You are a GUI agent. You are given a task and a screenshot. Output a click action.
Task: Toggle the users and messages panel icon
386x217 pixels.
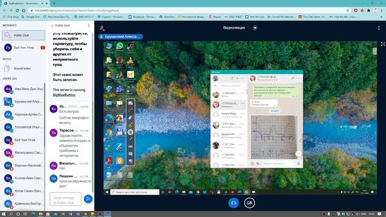click(x=102, y=28)
